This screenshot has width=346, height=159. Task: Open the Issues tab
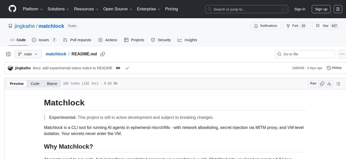(x=44, y=40)
